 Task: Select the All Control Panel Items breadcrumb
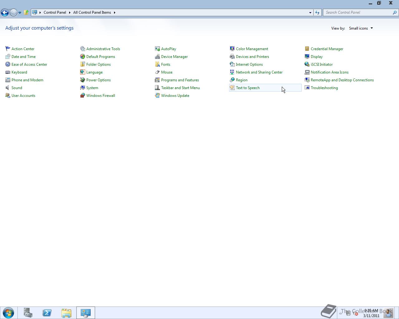point(92,12)
